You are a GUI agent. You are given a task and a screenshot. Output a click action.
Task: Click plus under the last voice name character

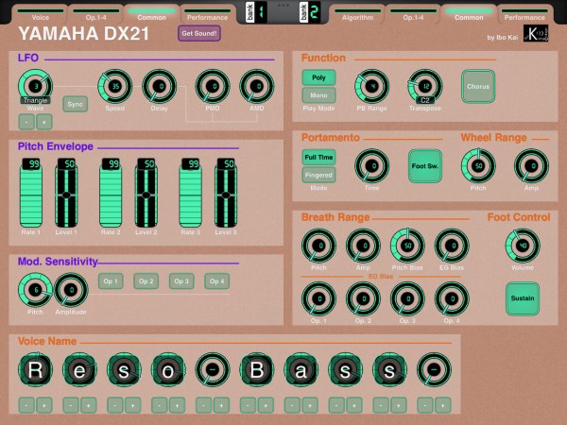pyautogui.click(x=443, y=405)
